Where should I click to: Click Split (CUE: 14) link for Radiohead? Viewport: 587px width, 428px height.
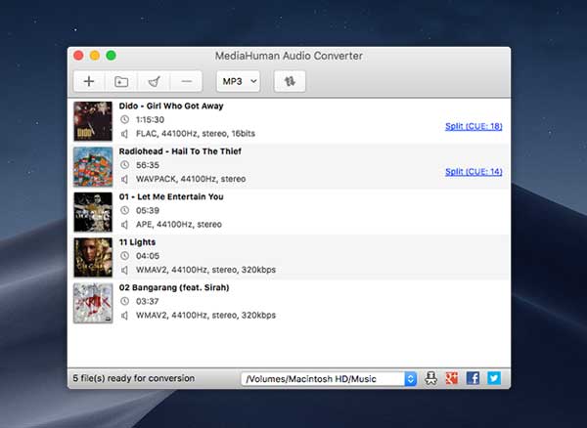point(474,172)
